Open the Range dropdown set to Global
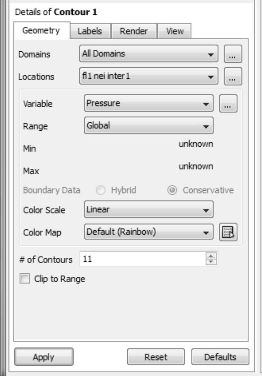Viewport: 262px width, 376px height. click(148, 126)
